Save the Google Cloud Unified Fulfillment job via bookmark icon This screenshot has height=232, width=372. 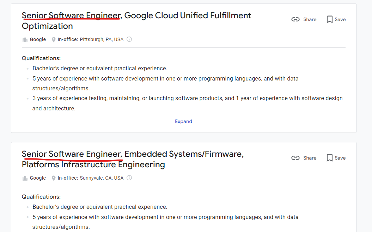330,19
